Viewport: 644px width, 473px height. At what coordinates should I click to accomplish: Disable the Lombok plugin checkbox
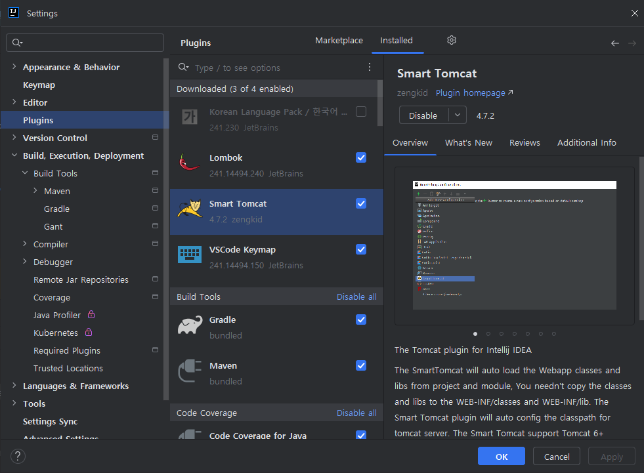coord(361,157)
